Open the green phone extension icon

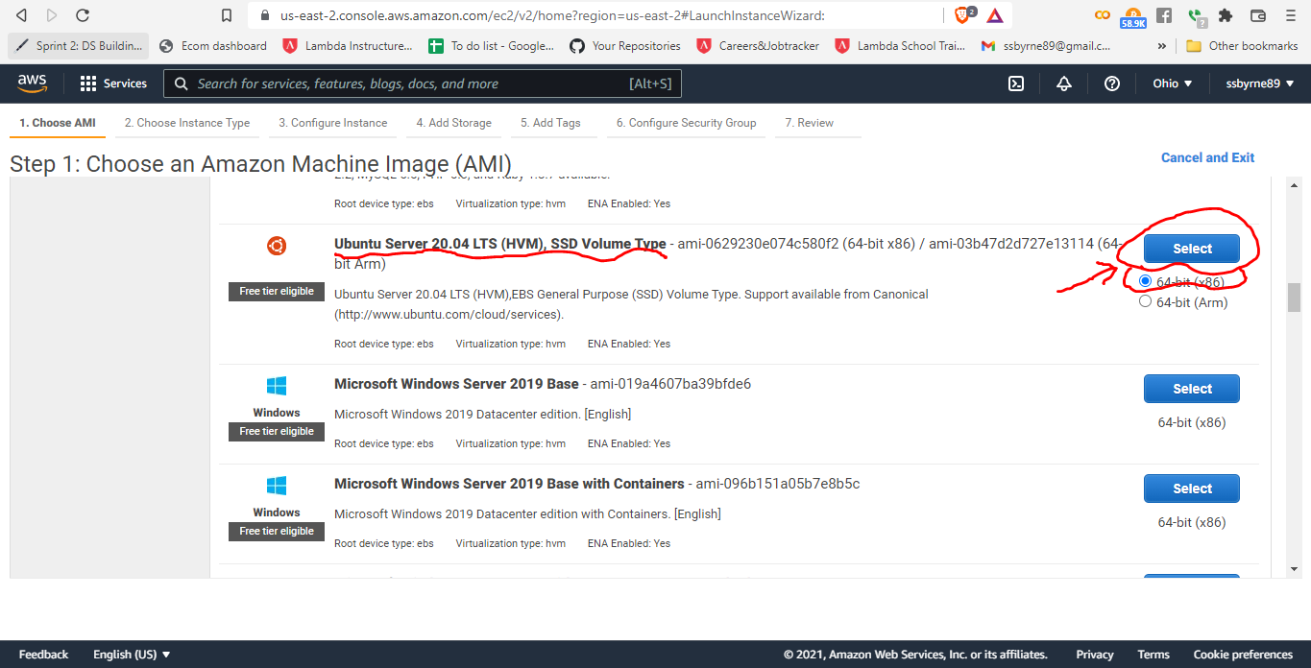click(1195, 16)
